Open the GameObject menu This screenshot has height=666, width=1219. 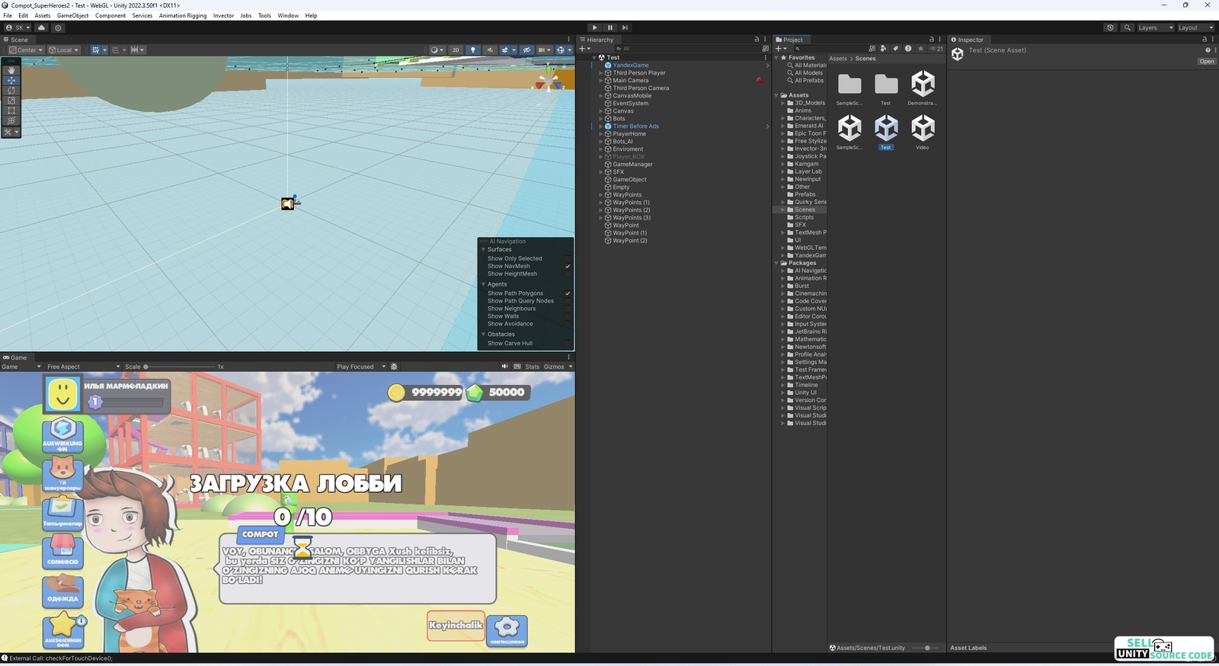coord(72,15)
